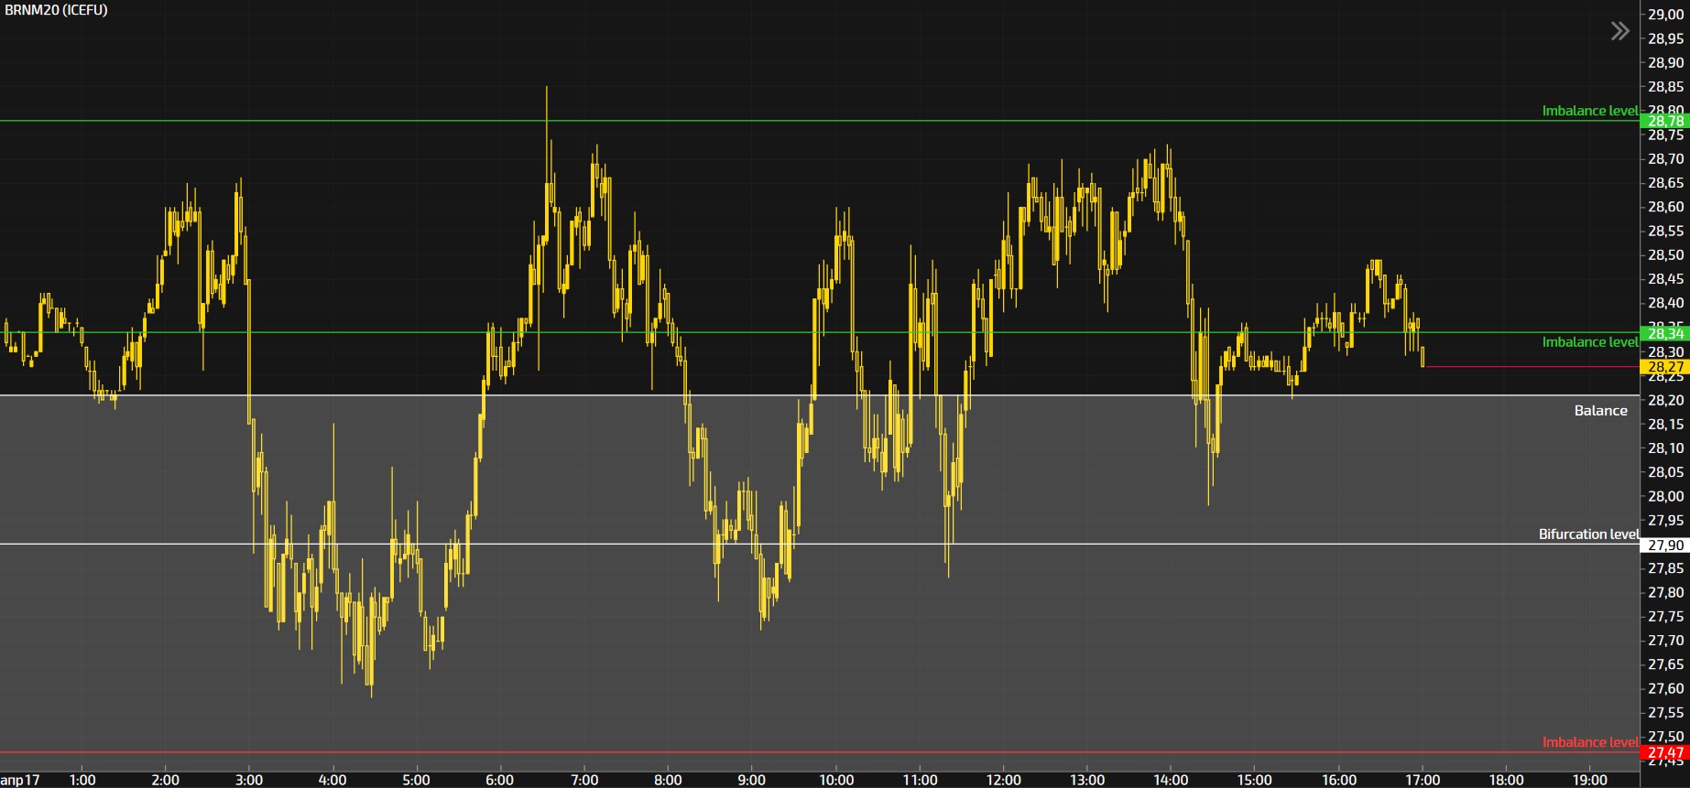Click 28,00 on the price scale

point(1665,496)
